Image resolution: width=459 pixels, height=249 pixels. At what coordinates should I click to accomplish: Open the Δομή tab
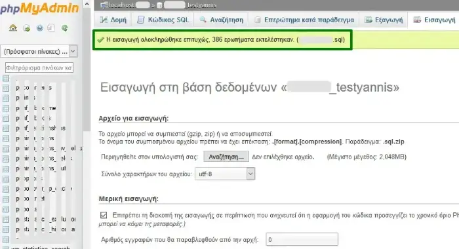[113, 20]
